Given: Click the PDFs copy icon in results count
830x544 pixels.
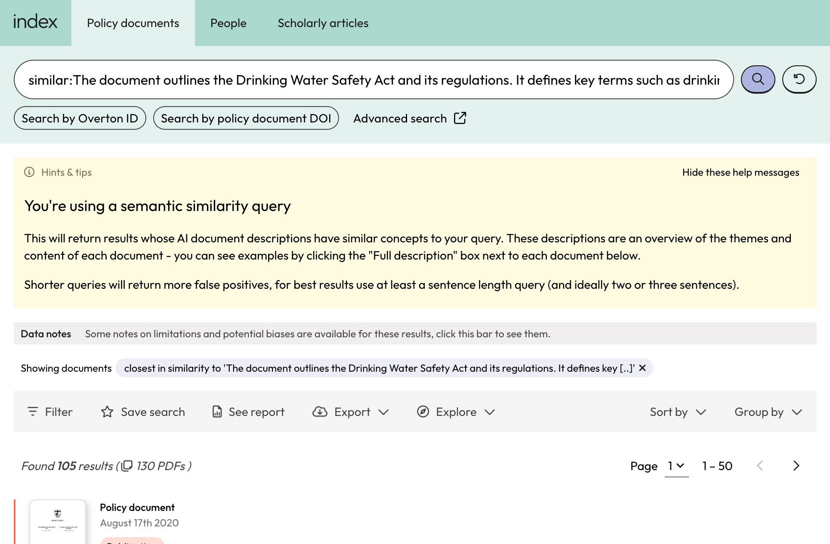Looking at the screenshot, I should (127, 466).
